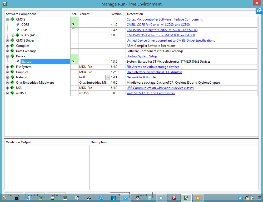Open the command prompt icon in taskbar
Screen dimensions: 263x202
16,198
